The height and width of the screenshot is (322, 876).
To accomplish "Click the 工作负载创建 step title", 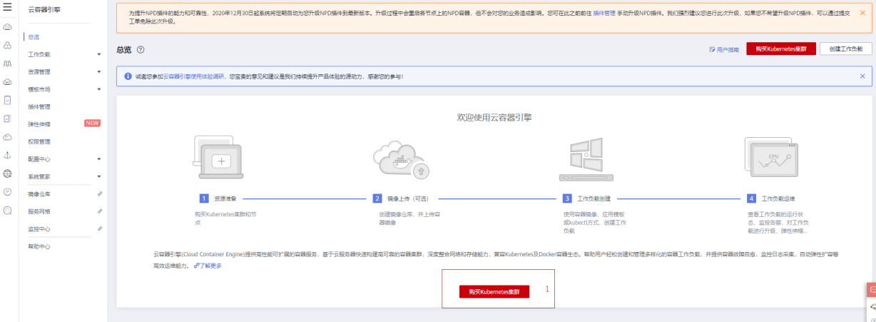I will click(x=594, y=198).
